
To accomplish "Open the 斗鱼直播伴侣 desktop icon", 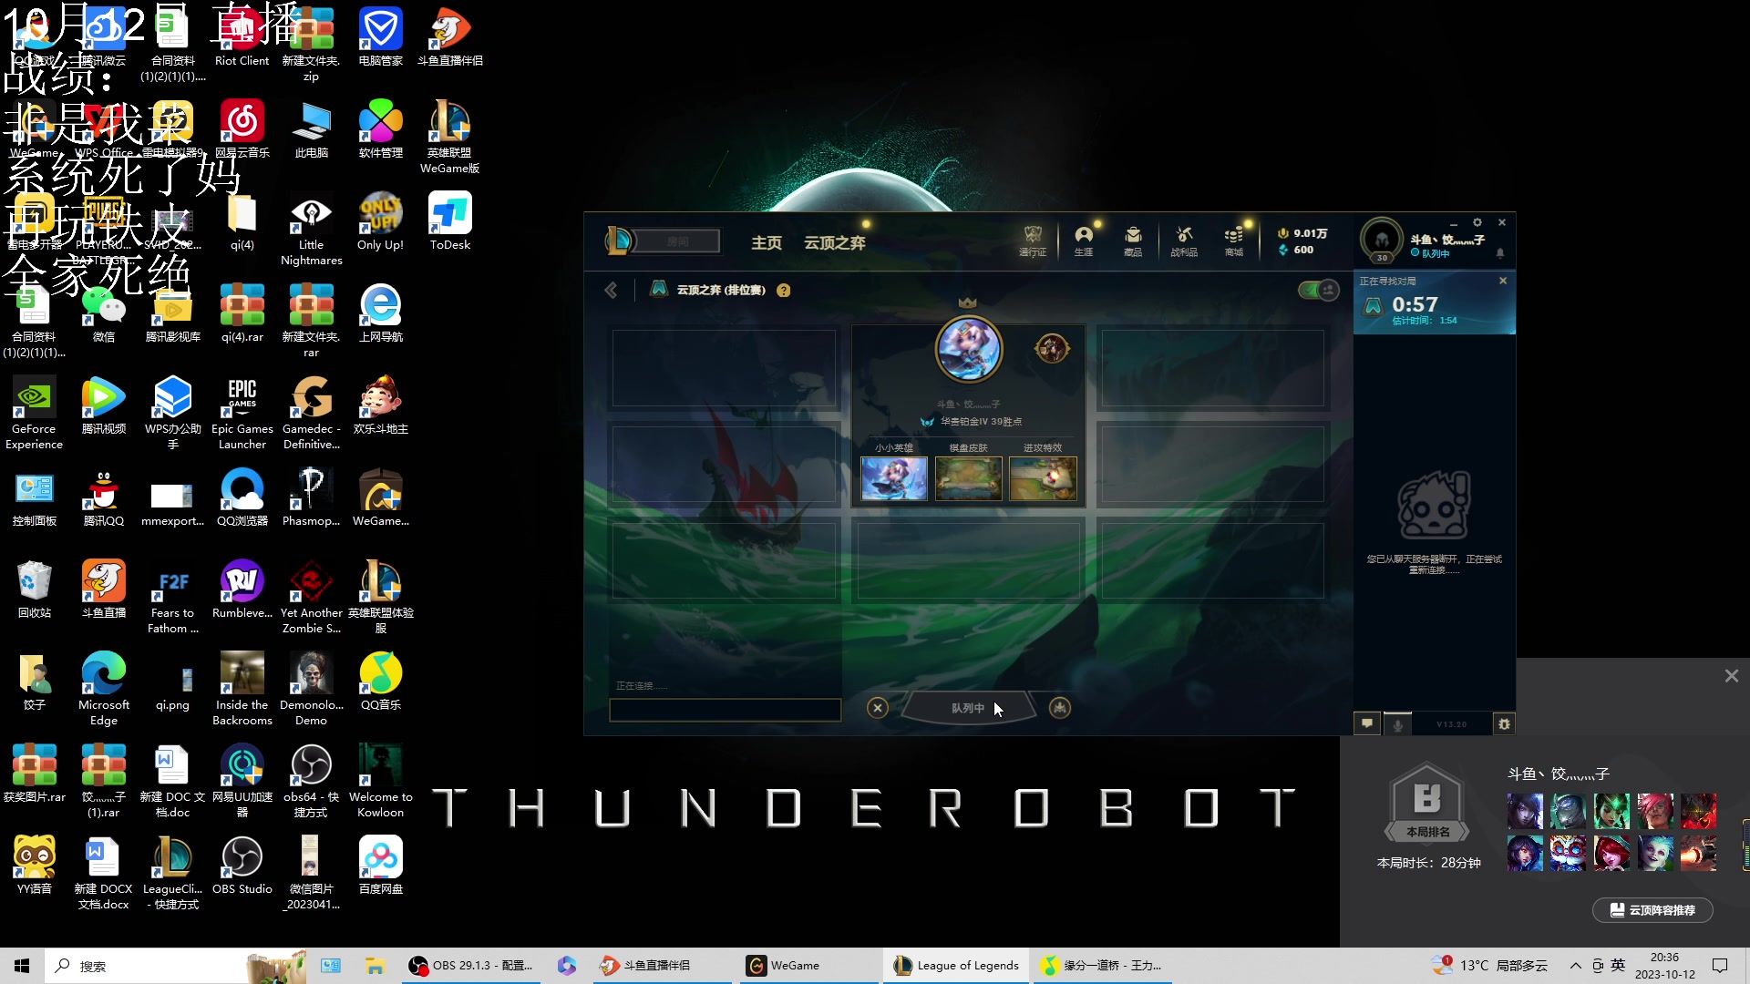I will click(x=450, y=37).
